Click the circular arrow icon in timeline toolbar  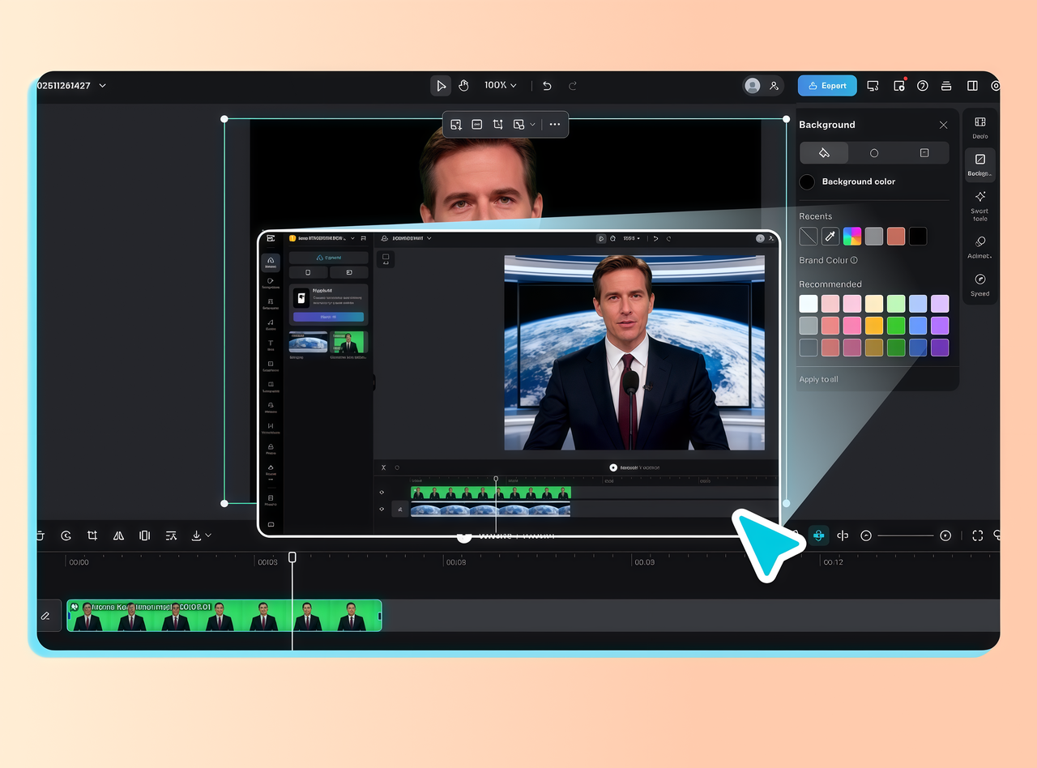coord(66,535)
